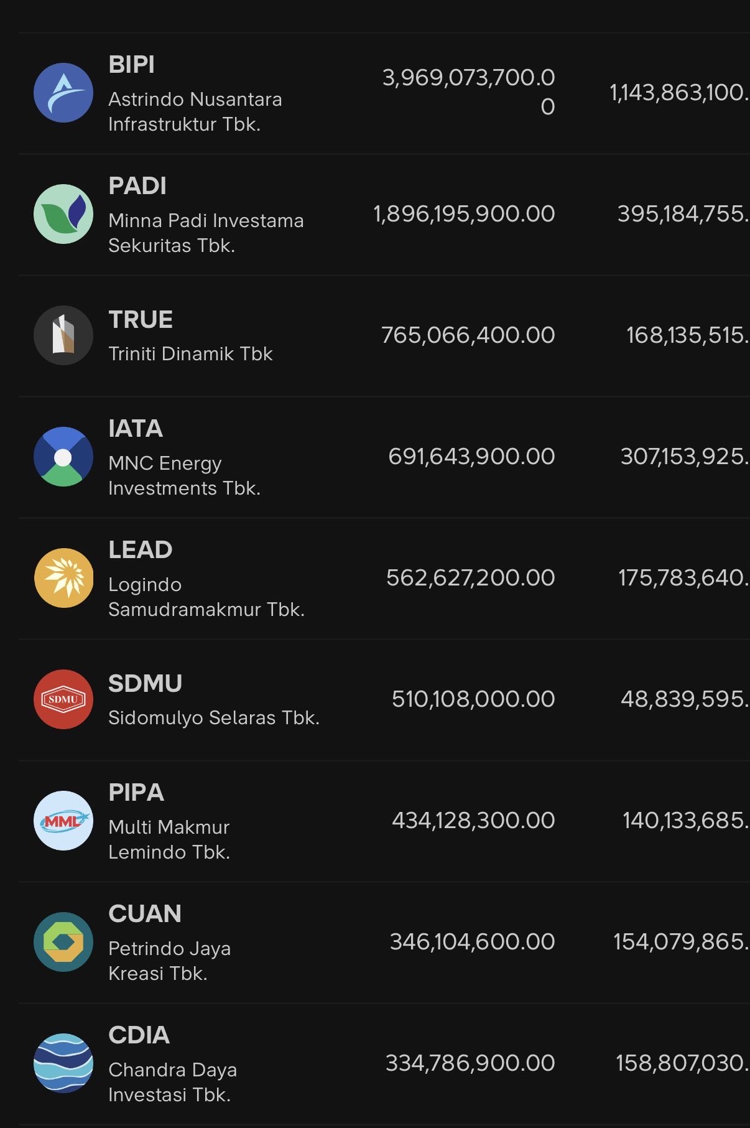Viewport: 750px width, 1128px height.
Task: Click the CUAN value starting 154,079,865
Action: [680, 942]
